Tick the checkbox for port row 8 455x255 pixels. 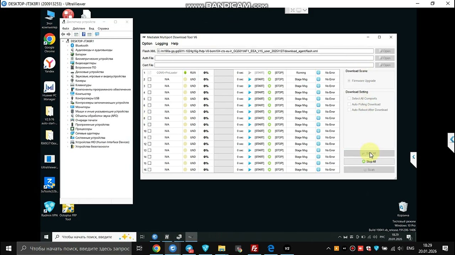coord(149,118)
